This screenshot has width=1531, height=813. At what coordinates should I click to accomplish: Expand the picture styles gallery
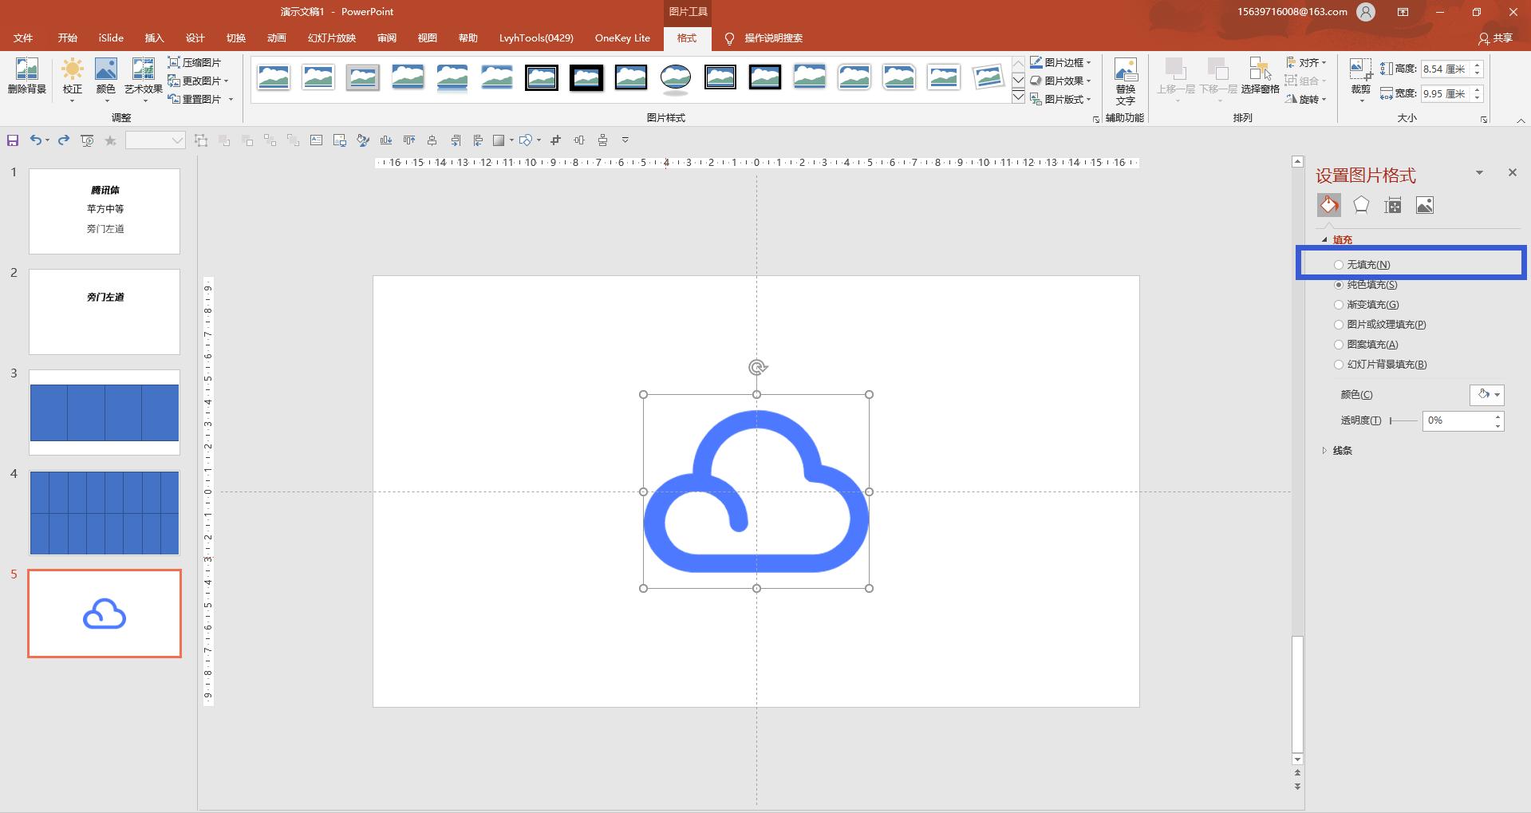(1018, 97)
